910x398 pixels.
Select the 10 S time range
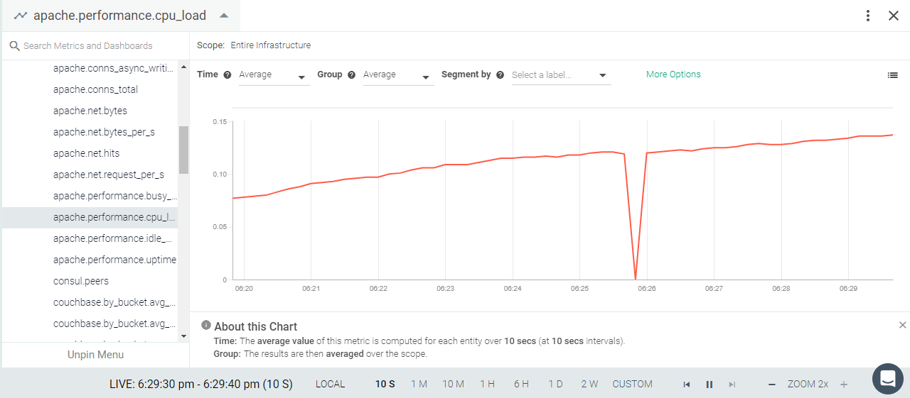click(x=385, y=384)
